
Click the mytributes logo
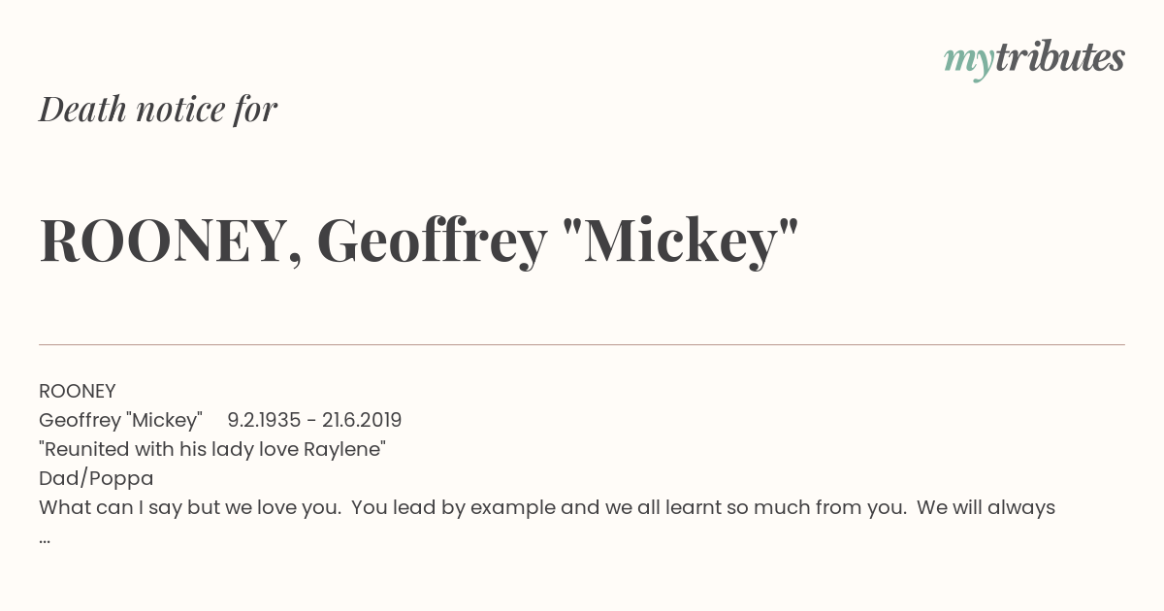click(1033, 59)
